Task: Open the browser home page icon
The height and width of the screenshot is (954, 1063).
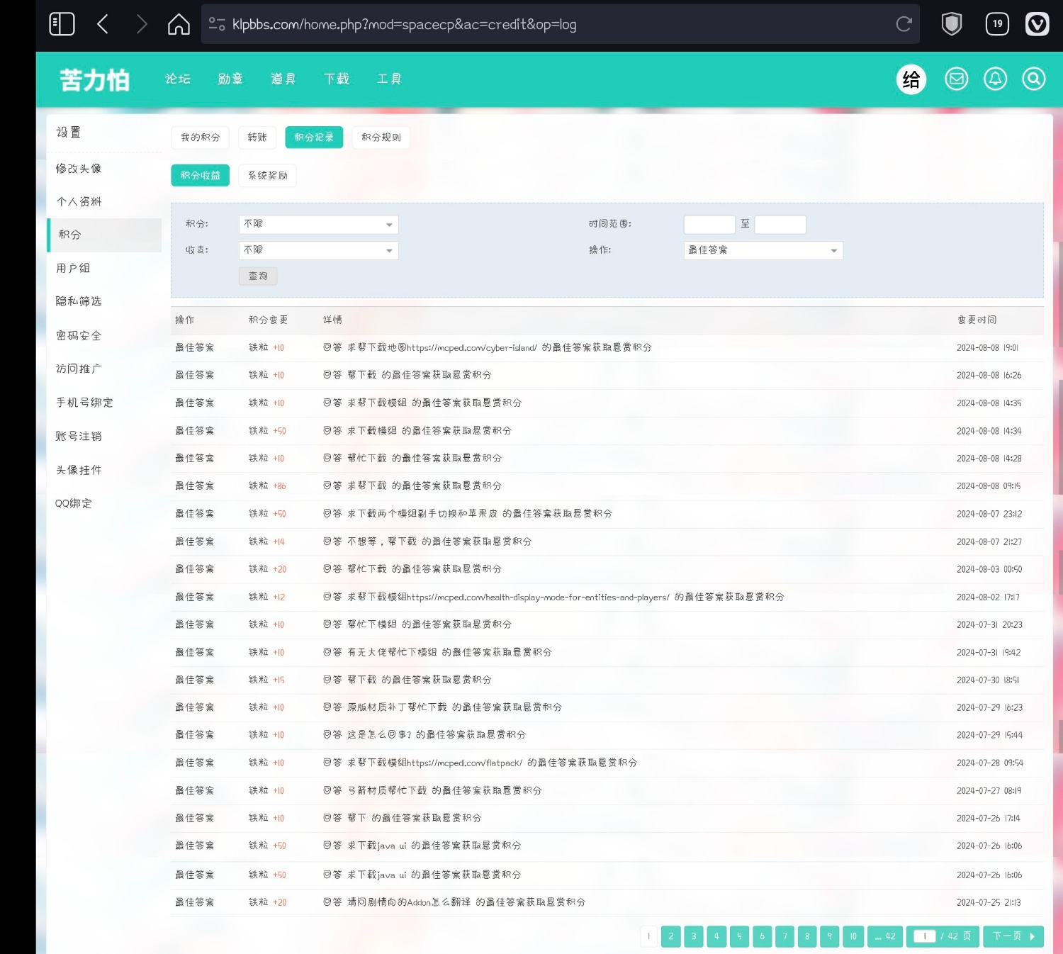Action: (179, 24)
